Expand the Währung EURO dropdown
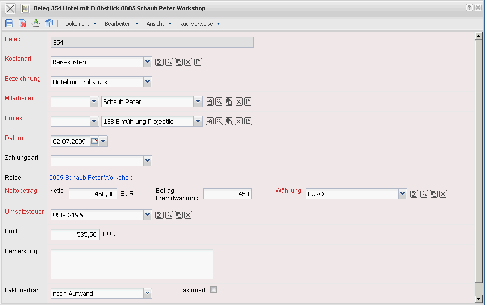Image resolution: width=485 pixels, height=305 pixels. 402,194
